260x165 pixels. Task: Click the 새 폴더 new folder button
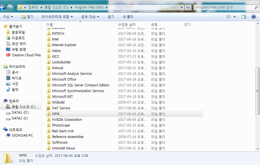(128, 17)
